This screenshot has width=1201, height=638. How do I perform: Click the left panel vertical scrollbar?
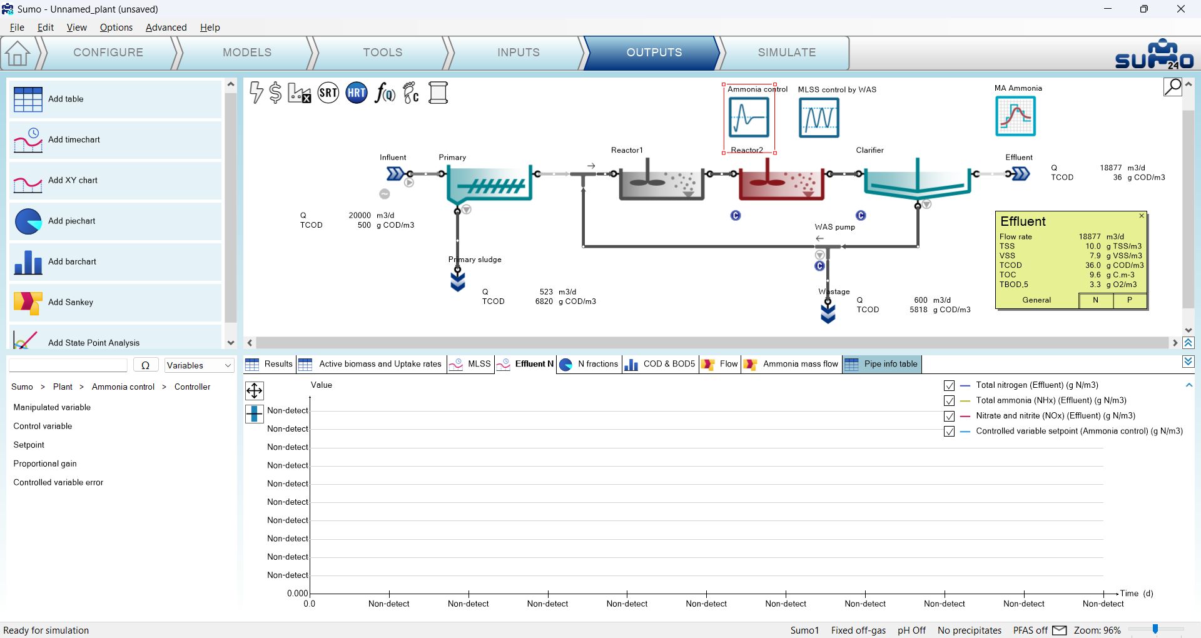231,206
